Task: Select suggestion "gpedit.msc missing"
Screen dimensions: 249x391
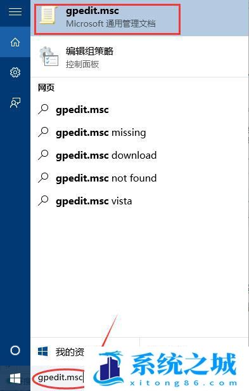Action: [x=139, y=133]
